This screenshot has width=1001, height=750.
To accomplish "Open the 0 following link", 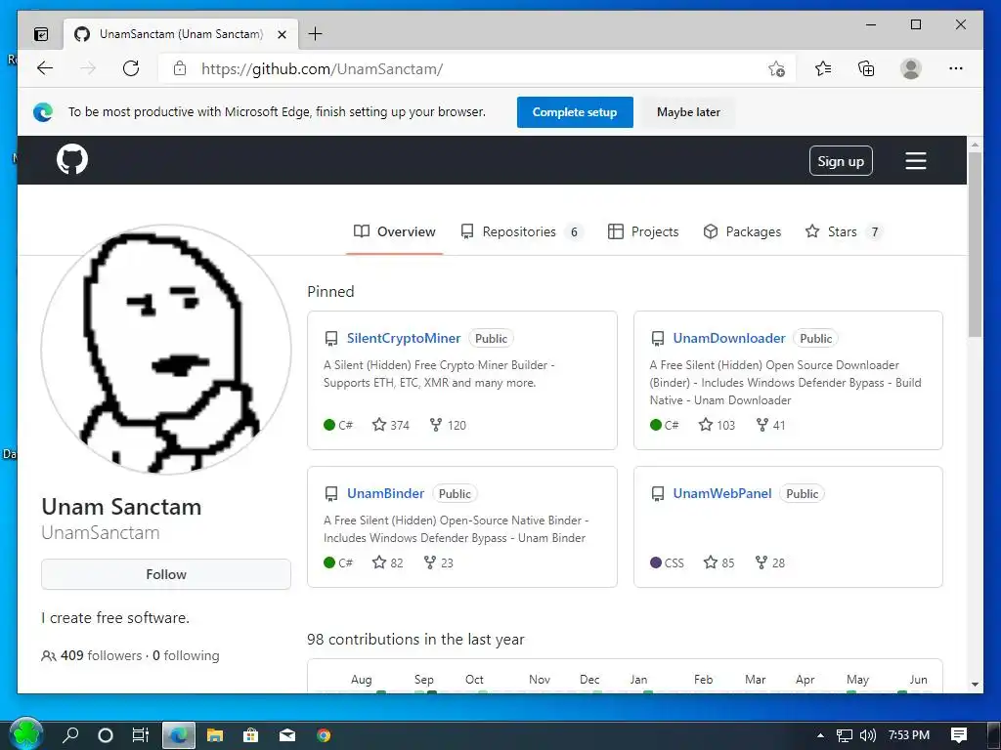I will click(186, 655).
